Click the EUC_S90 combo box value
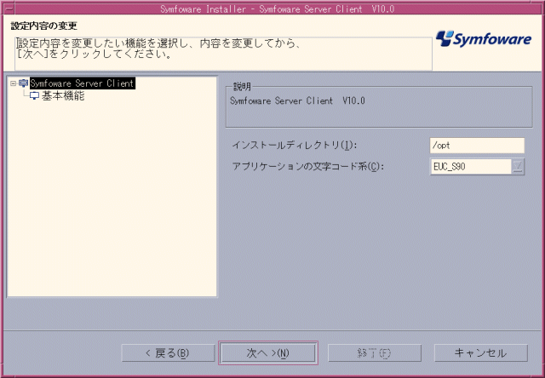This screenshot has width=545, height=378. pos(471,167)
